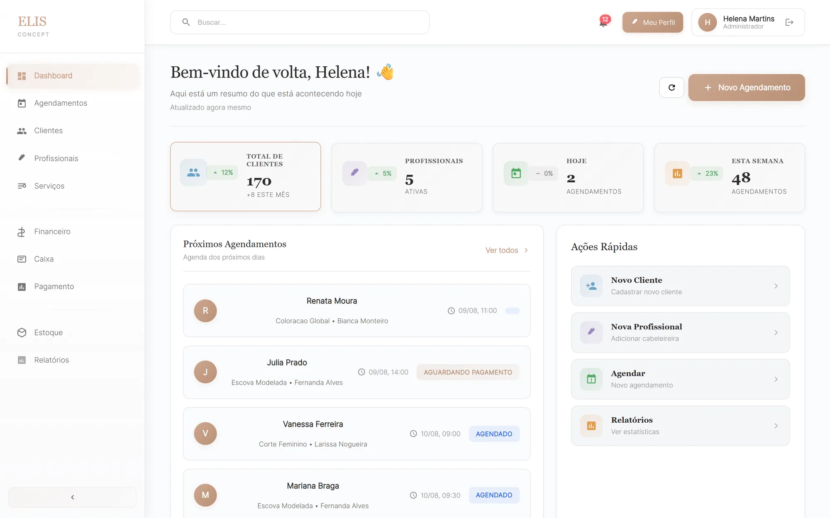
Task: Click the Agendamentos calendar icon in sidebar
Action: (x=22, y=103)
